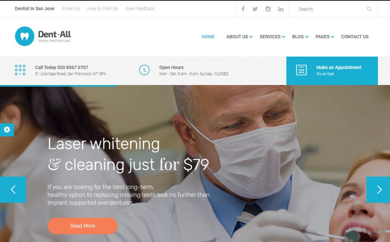This screenshot has height=242, width=390.
Task: Expand the Pages dropdown menu
Action: [x=325, y=36]
